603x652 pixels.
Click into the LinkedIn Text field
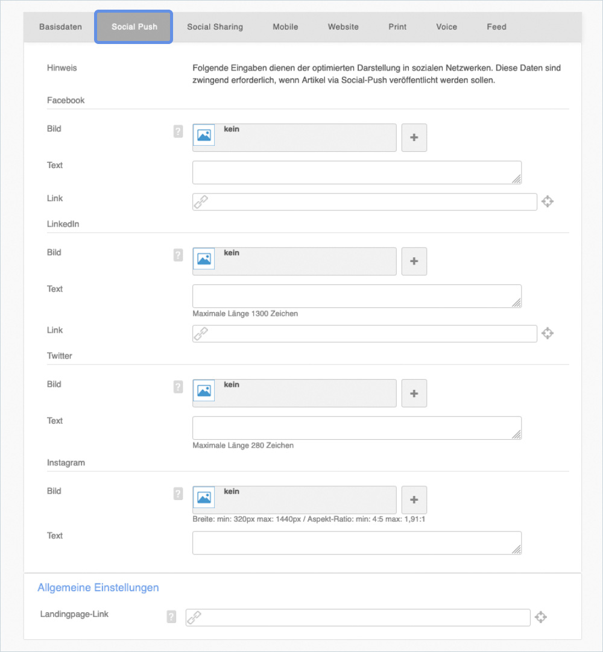coord(356,296)
